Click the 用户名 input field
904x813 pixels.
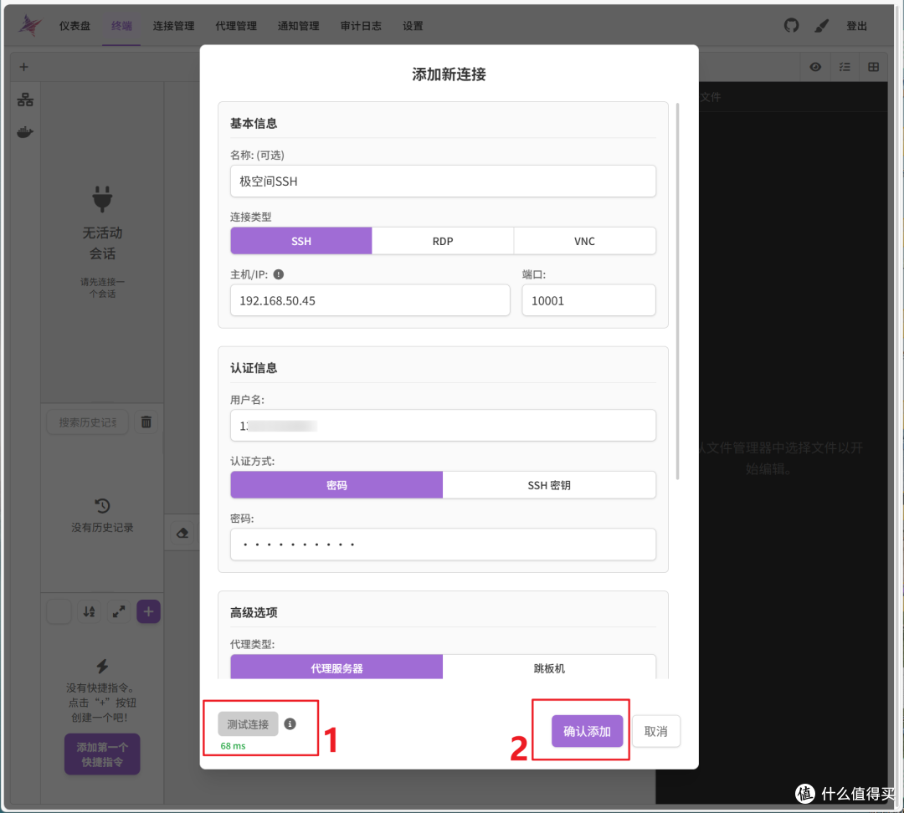[443, 426]
